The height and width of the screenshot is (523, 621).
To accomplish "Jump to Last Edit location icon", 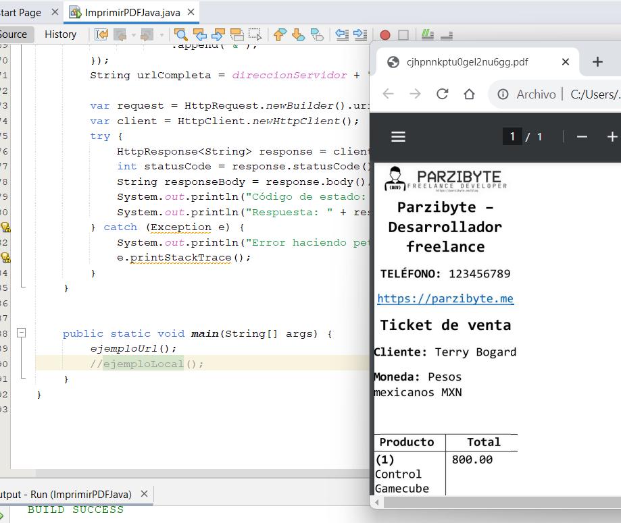I will pos(101,35).
